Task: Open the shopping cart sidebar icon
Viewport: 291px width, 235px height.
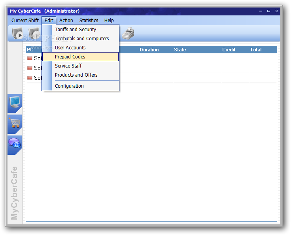Action: pyautogui.click(x=15, y=124)
